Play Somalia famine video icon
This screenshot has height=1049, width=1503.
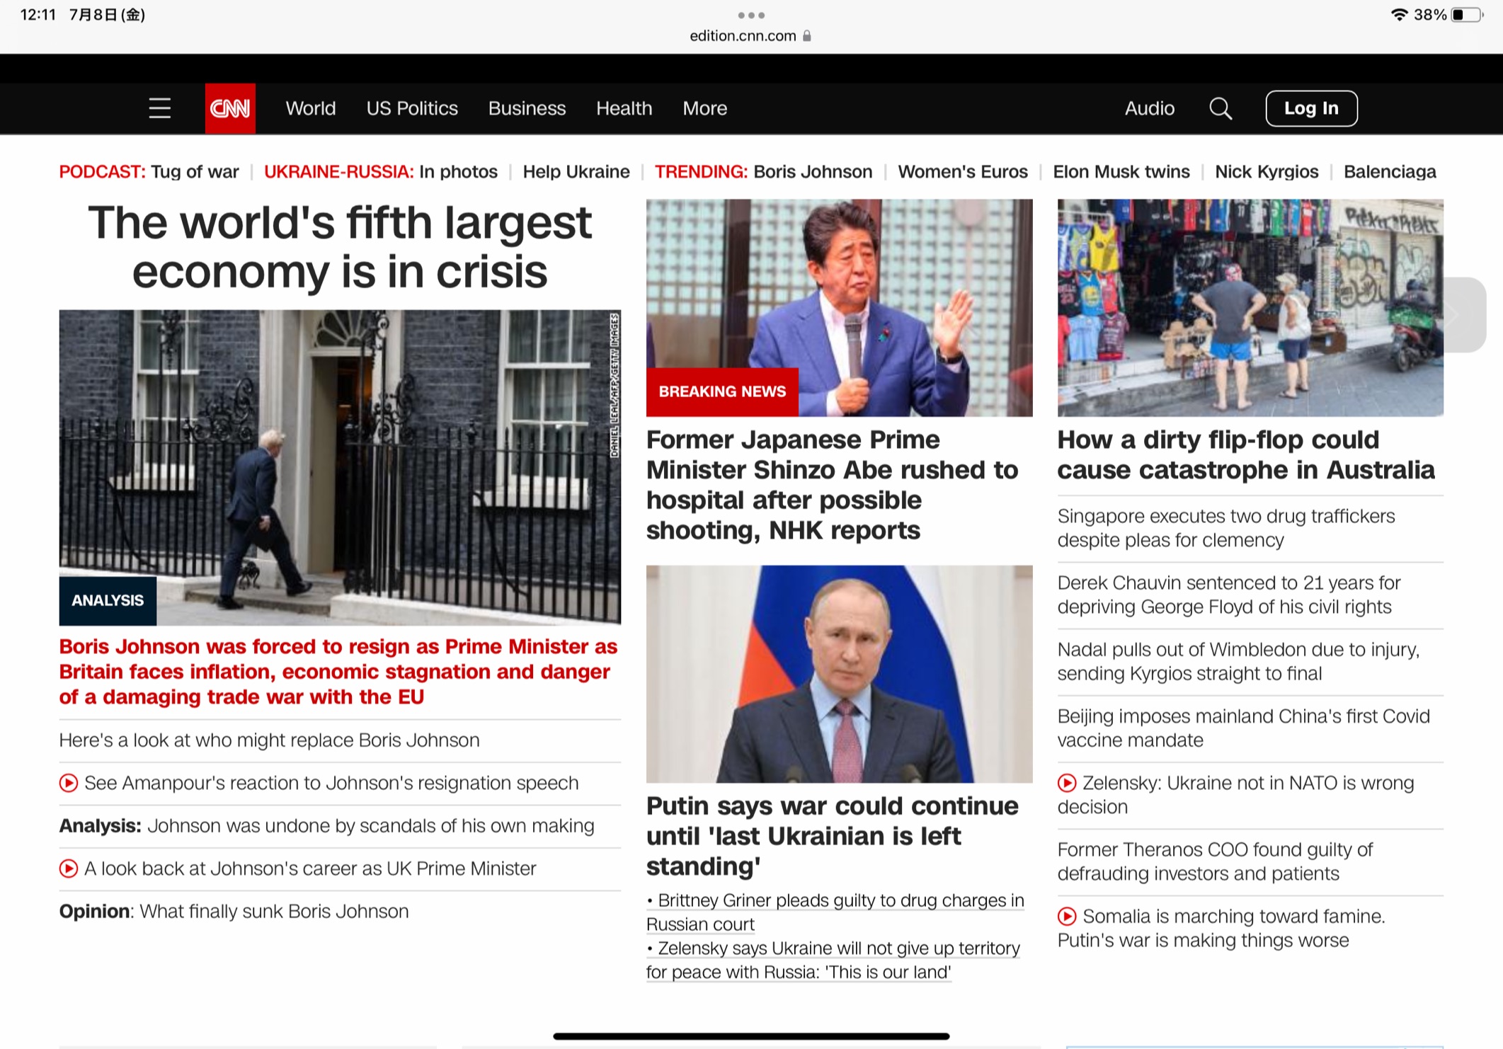[x=1067, y=917]
